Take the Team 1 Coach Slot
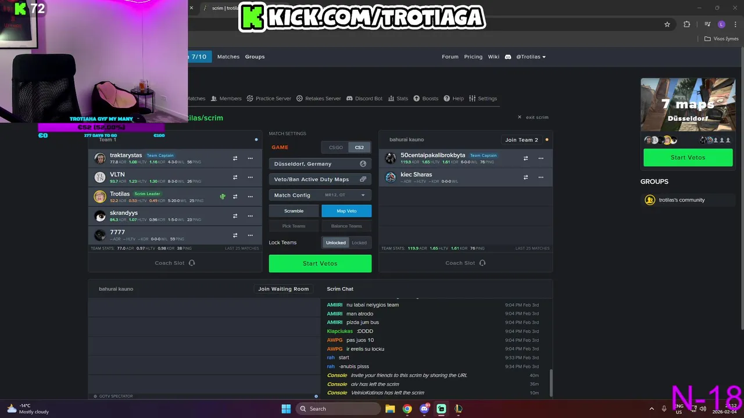Screen dimensions: 744x418 tap(174, 263)
